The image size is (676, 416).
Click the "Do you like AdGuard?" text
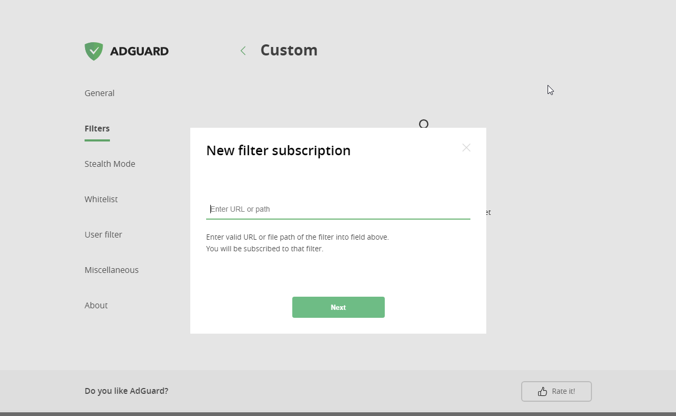coord(126,391)
